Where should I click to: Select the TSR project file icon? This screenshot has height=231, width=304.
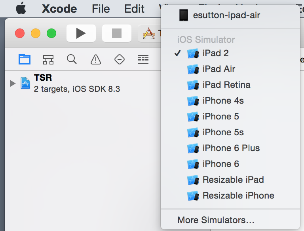(25, 83)
